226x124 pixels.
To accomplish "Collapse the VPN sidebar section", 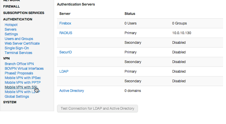I will (6, 58).
